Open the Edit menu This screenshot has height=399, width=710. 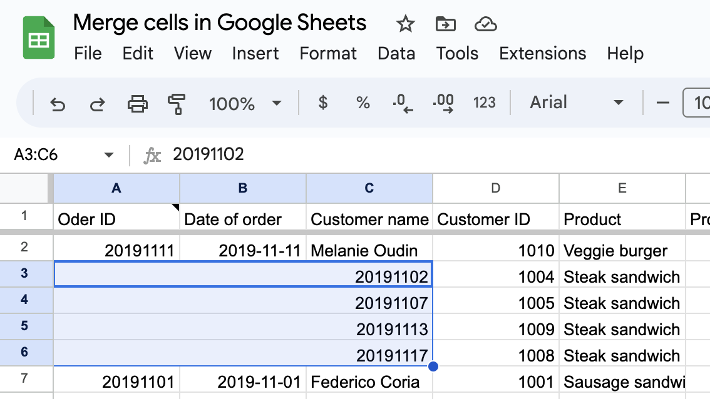(x=138, y=53)
